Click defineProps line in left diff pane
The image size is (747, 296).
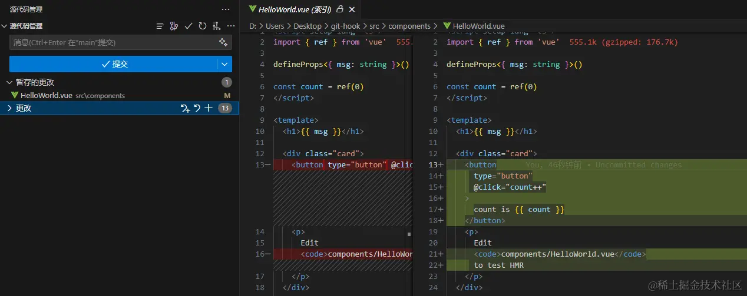click(341, 64)
